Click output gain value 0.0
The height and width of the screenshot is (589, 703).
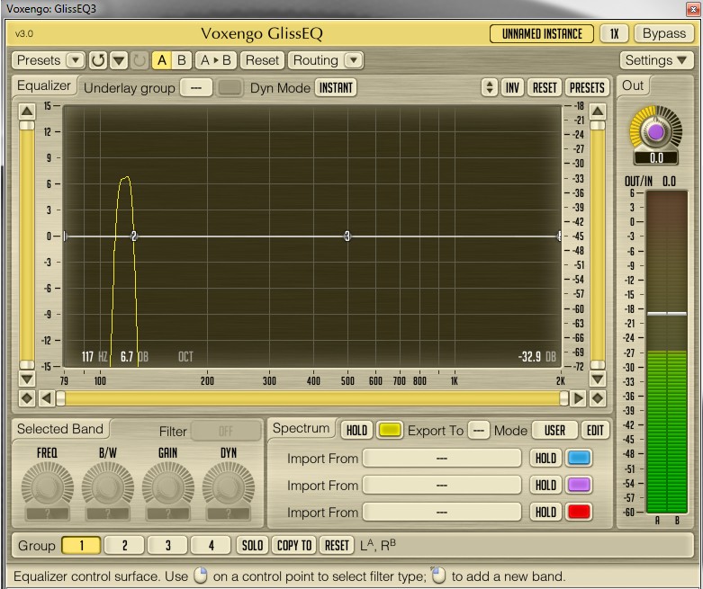tap(656, 158)
